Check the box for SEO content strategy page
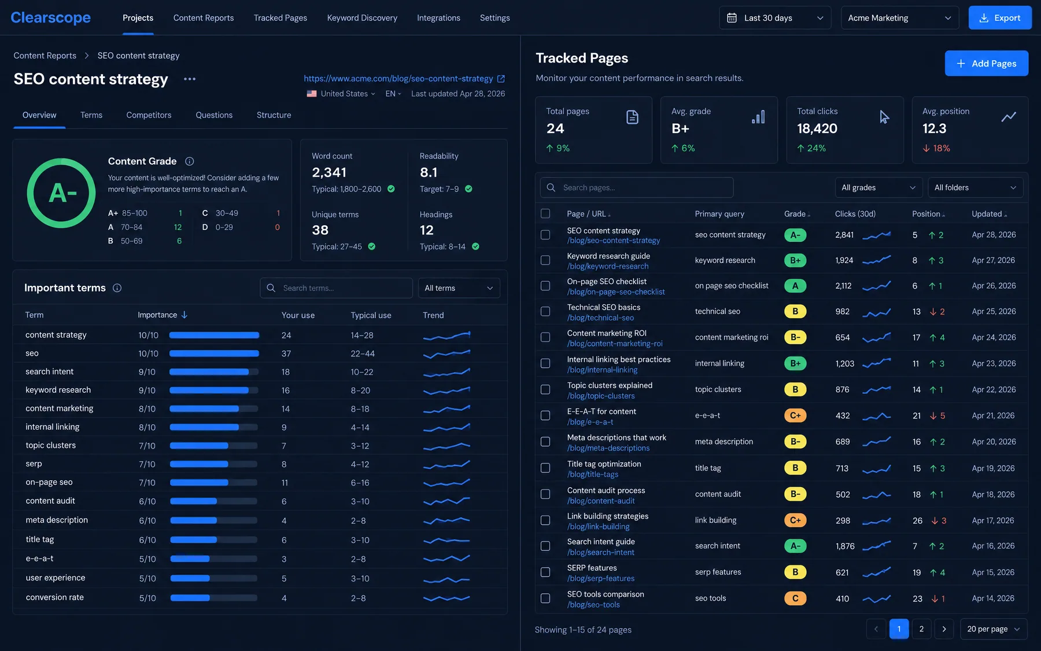This screenshot has width=1041, height=651. (x=545, y=235)
